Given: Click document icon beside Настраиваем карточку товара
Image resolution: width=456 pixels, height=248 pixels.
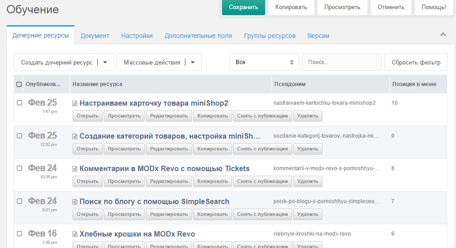Looking at the screenshot, I should point(75,103).
